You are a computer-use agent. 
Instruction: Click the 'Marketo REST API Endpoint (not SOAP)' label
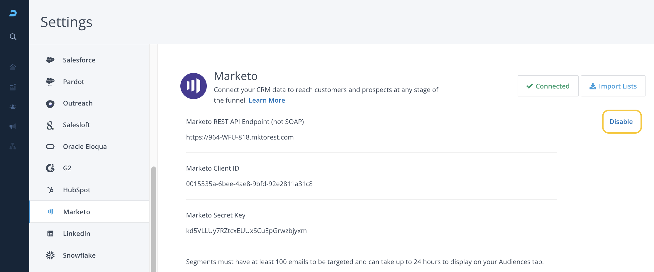[245, 122]
